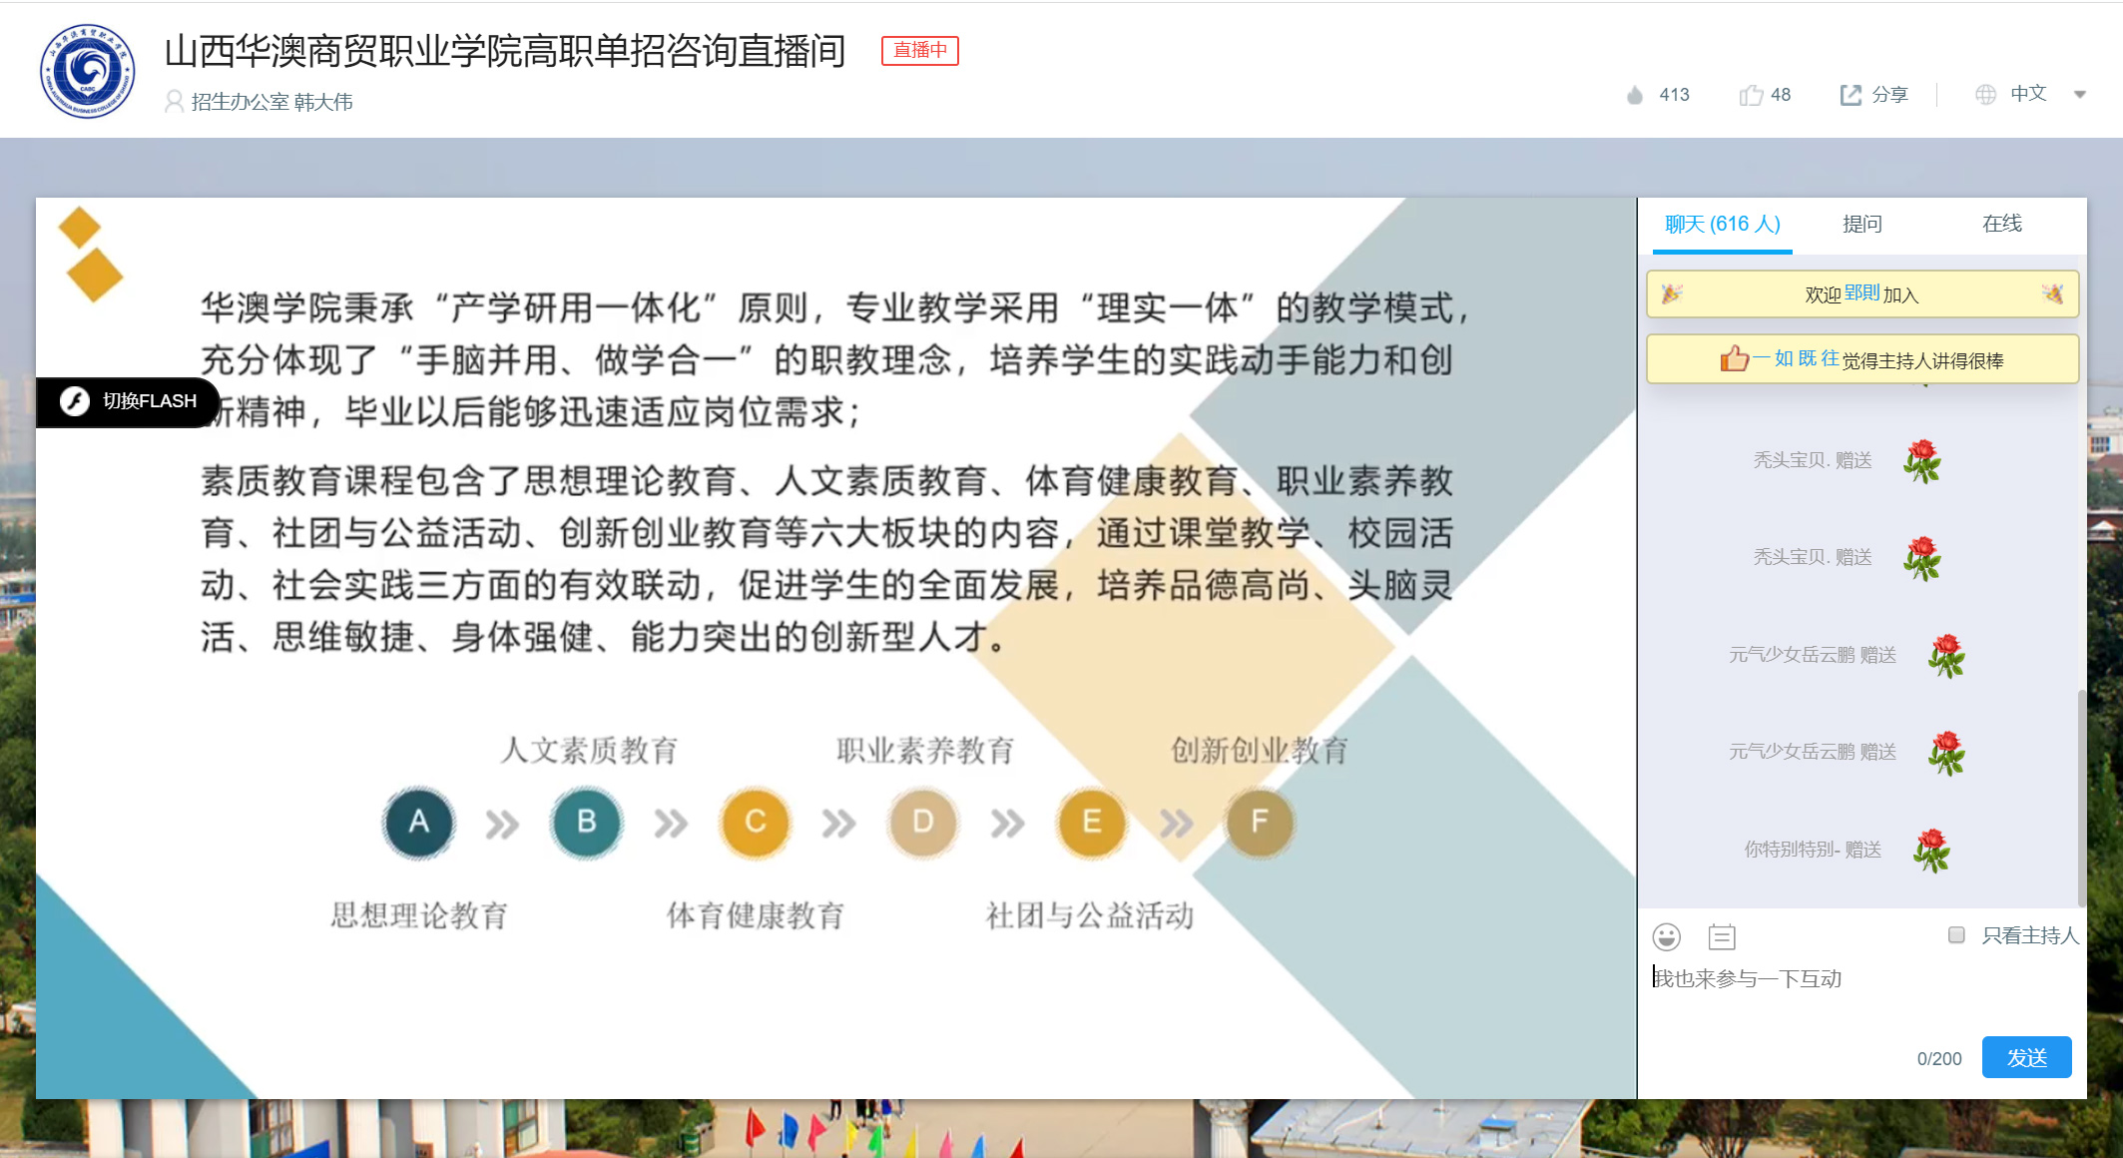This screenshot has width=2123, height=1158.
Task: Click the 直播中 live badge
Action: [x=920, y=51]
